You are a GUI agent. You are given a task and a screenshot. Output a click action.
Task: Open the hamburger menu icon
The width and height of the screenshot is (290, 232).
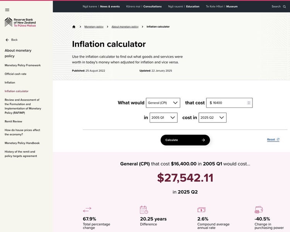click(x=7, y=10)
